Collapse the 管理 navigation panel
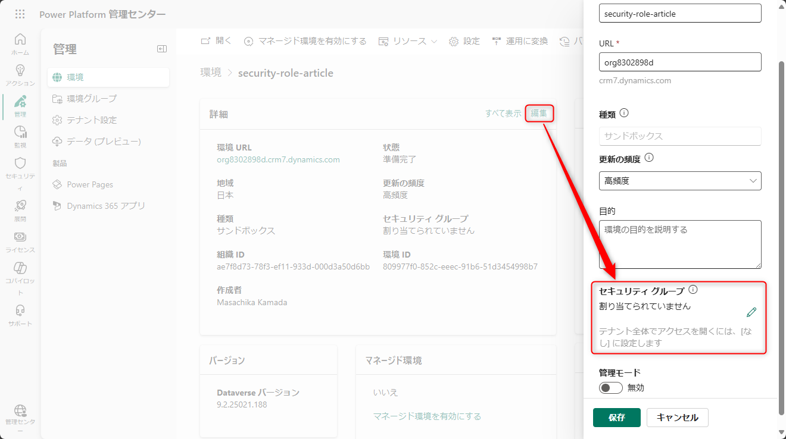 tap(161, 49)
